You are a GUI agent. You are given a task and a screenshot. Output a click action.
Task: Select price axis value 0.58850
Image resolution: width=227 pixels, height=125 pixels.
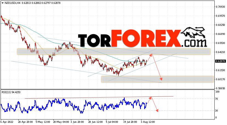[220, 88]
